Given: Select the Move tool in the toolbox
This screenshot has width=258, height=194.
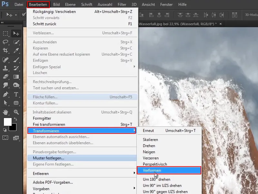Looking at the screenshot, I should coord(16,34).
